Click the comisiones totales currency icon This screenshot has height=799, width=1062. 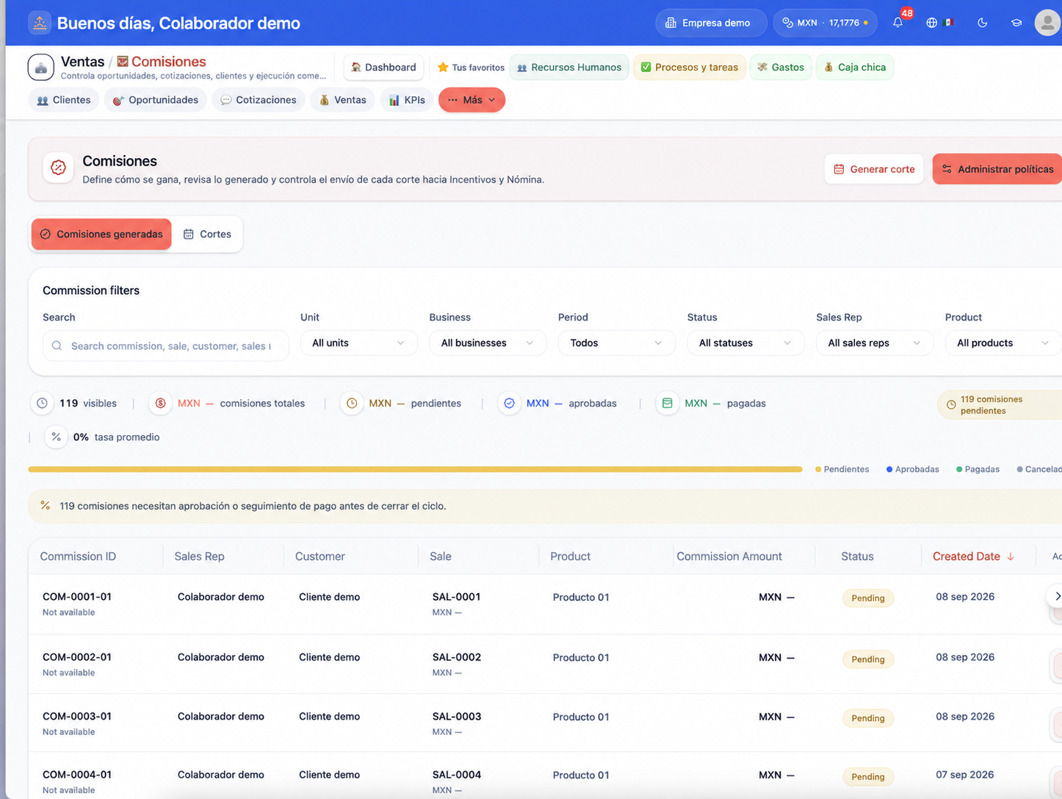pyautogui.click(x=160, y=403)
